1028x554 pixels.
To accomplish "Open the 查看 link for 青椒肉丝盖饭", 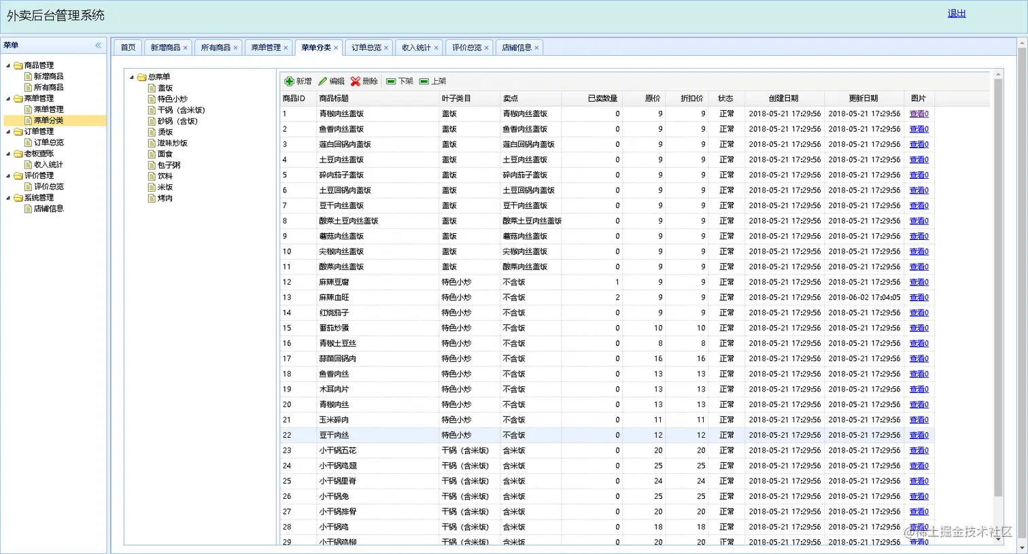I will pyautogui.click(x=919, y=114).
